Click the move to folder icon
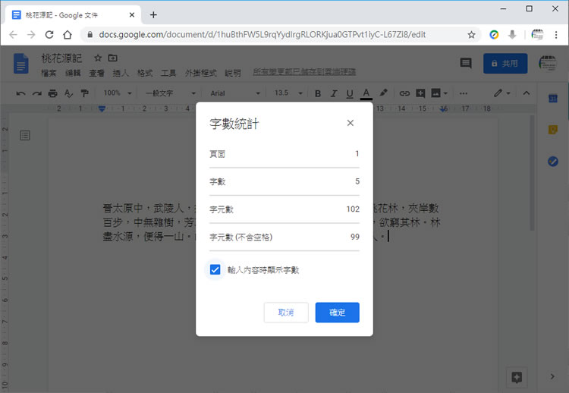This screenshot has width=569, height=393. click(113, 58)
